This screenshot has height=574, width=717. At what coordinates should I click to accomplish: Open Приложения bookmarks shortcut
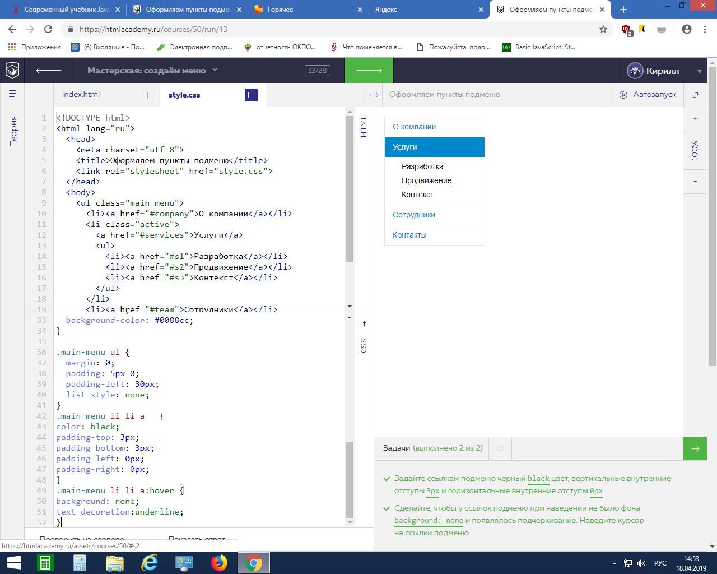[x=35, y=47]
